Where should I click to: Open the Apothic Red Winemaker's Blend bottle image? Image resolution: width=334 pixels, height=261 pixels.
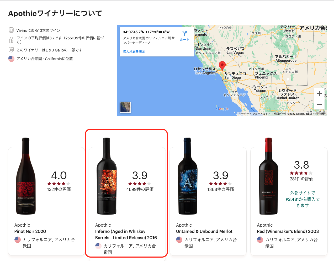[268, 176]
